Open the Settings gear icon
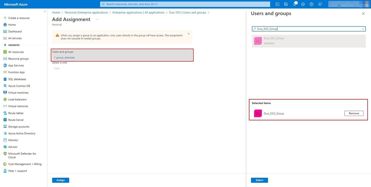 (303, 4)
